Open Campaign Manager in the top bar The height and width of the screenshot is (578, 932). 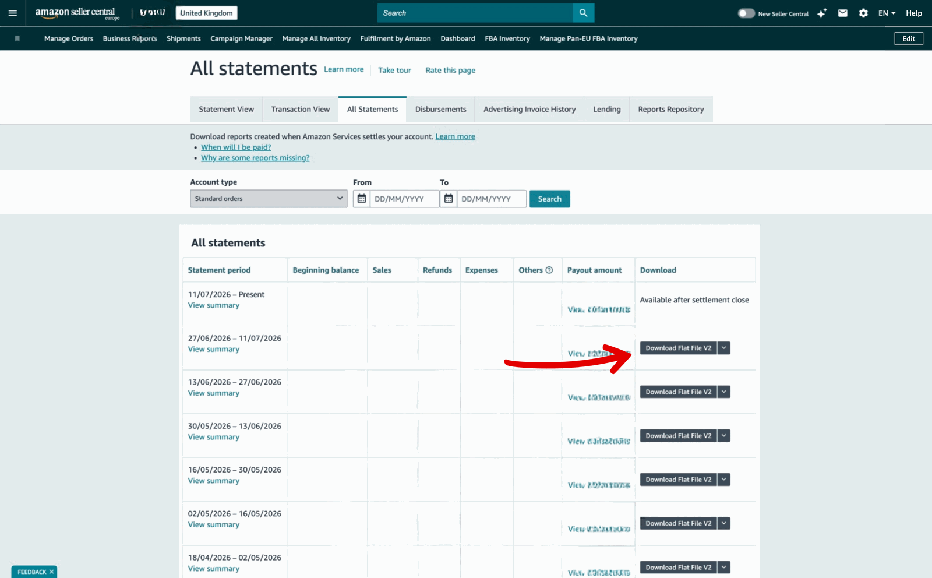(x=241, y=38)
